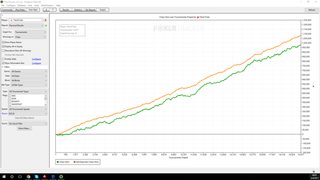Click the PokerTracker title bar app icon

(x=2, y=2)
